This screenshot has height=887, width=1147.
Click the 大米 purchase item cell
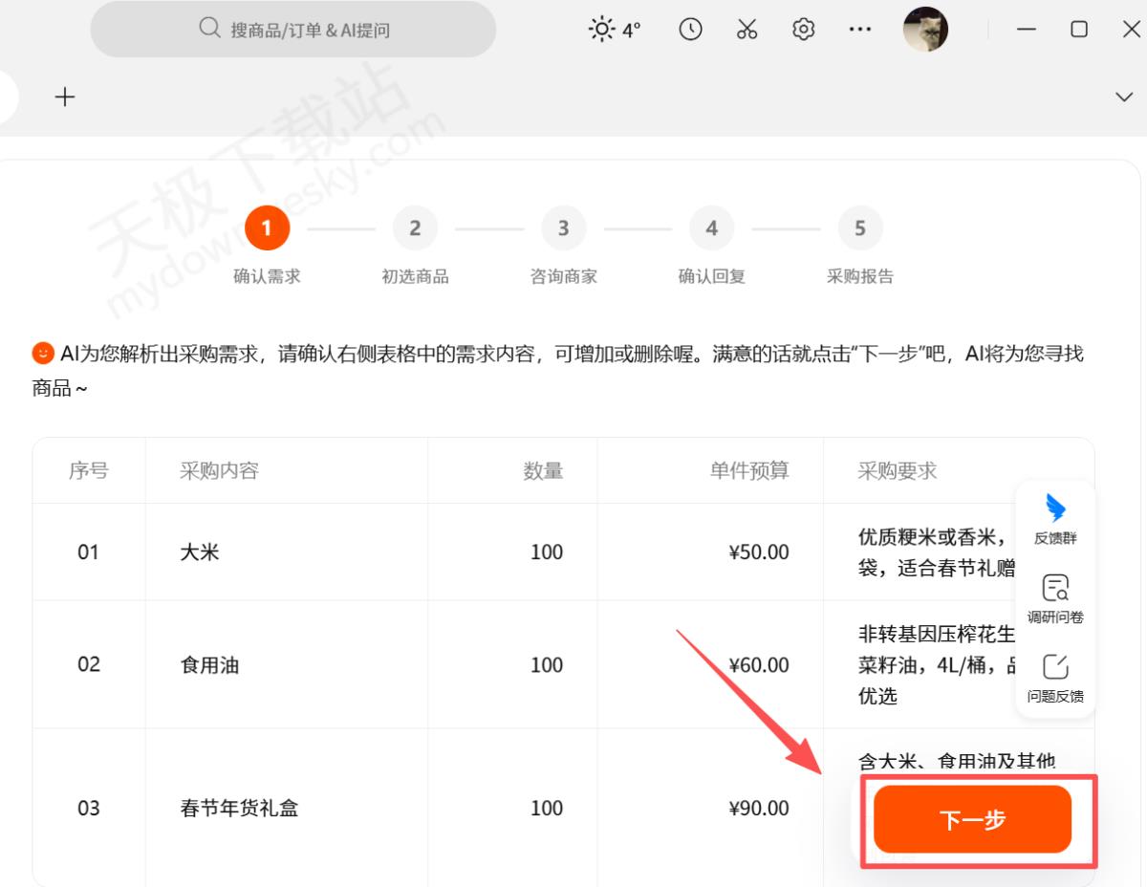tap(200, 552)
